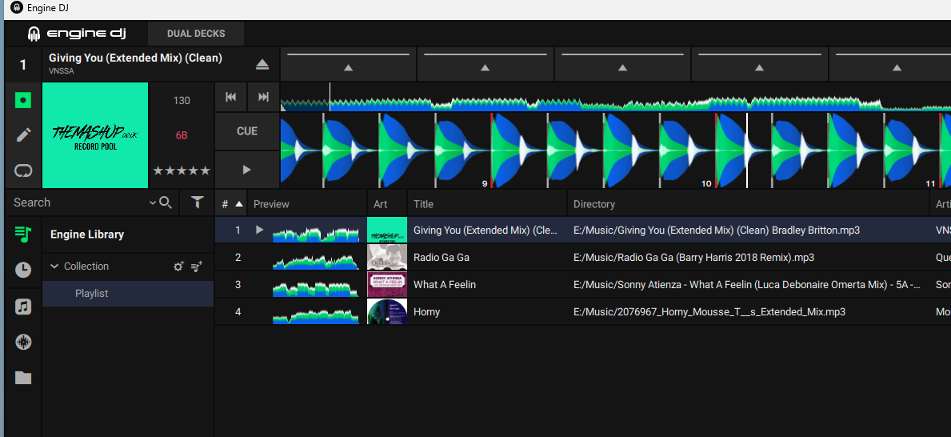Viewport: 951px width, 437px height.
Task: Click the Radio Ga Ga directory path
Action: pos(693,258)
